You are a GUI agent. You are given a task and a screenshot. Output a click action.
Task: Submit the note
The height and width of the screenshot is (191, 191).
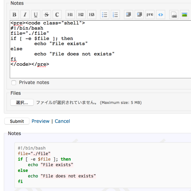[x=17, y=121]
